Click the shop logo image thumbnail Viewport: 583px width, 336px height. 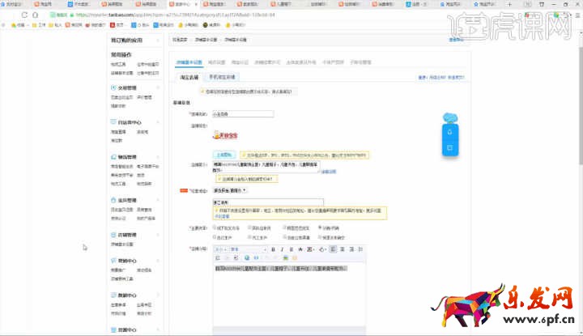pyautogui.click(x=223, y=134)
